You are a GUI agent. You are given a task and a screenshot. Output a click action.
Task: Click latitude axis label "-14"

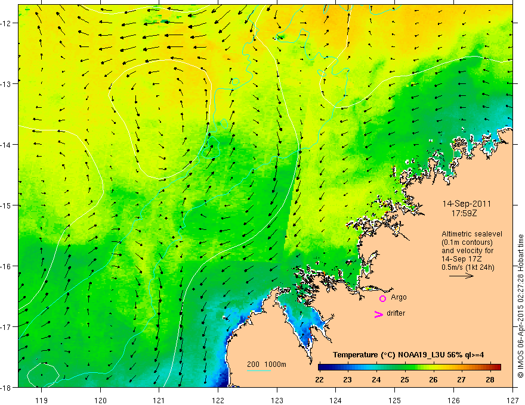coord(7,145)
